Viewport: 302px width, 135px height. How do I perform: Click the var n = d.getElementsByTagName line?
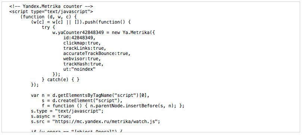click(x=90, y=95)
